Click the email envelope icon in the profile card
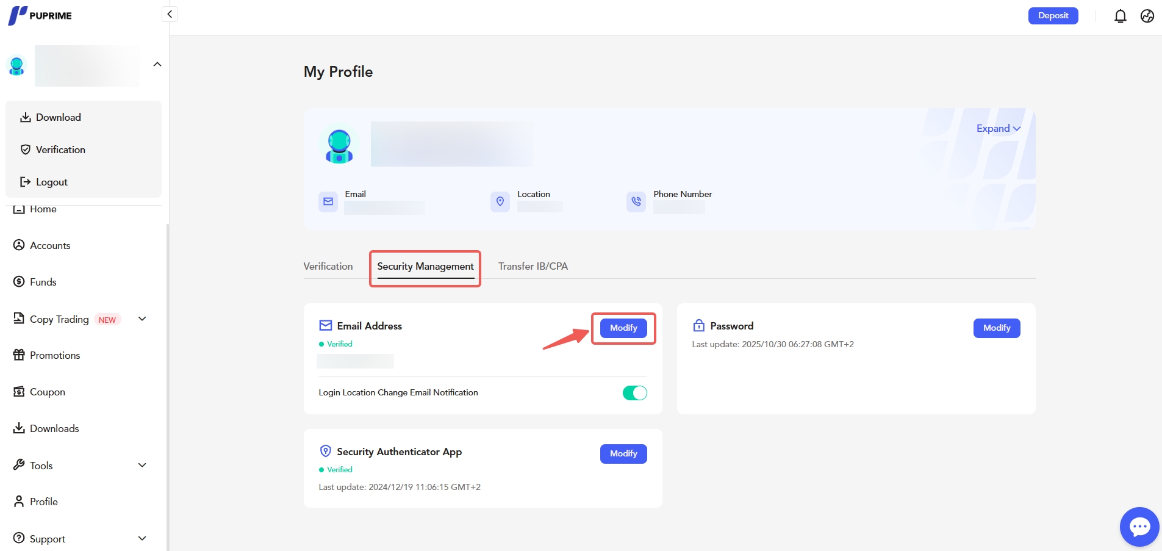 tap(328, 201)
